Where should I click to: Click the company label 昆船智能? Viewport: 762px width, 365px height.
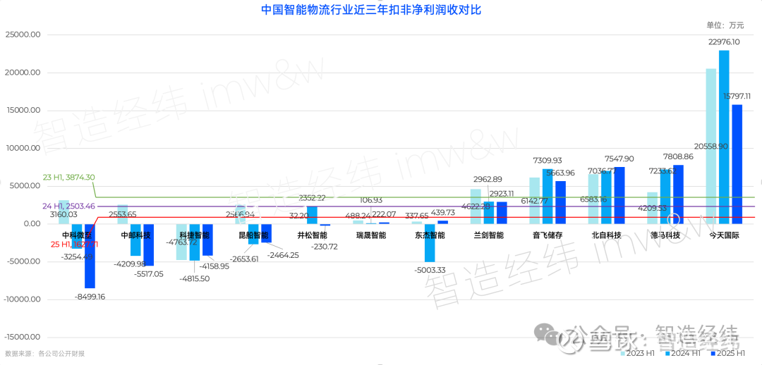click(x=253, y=235)
